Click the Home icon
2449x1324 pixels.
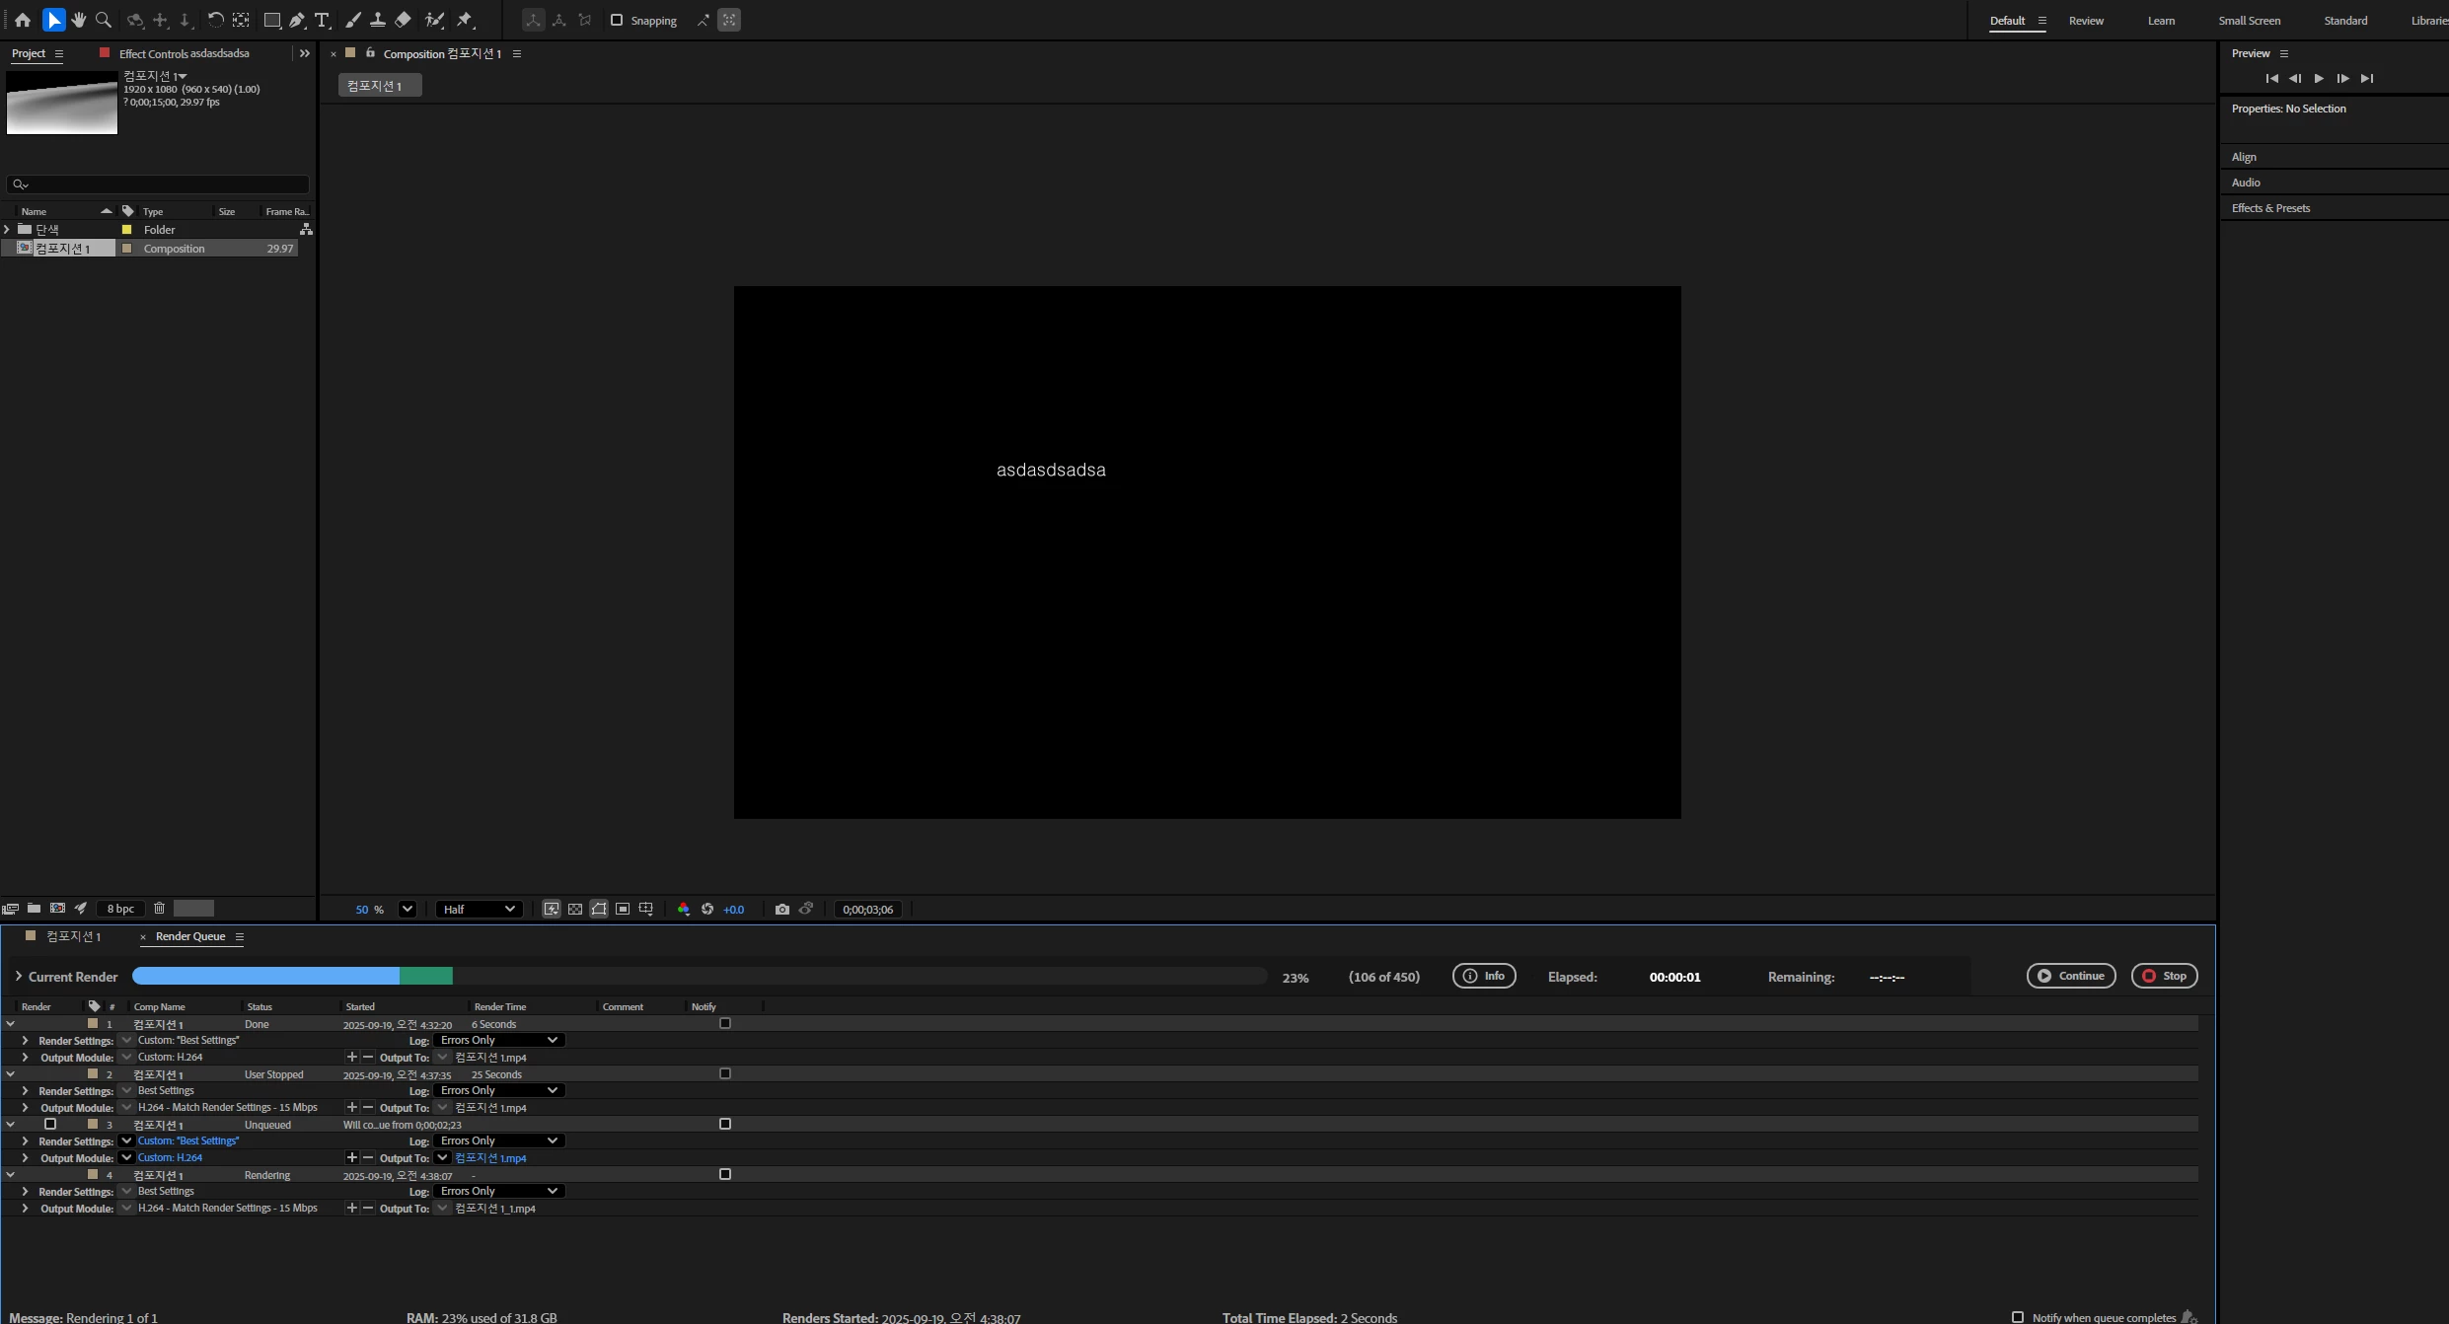click(x=23, y=20)
